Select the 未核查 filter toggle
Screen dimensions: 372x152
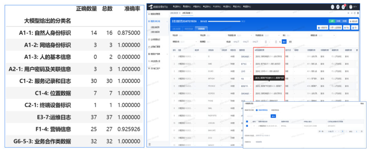(x=344, y=21)
